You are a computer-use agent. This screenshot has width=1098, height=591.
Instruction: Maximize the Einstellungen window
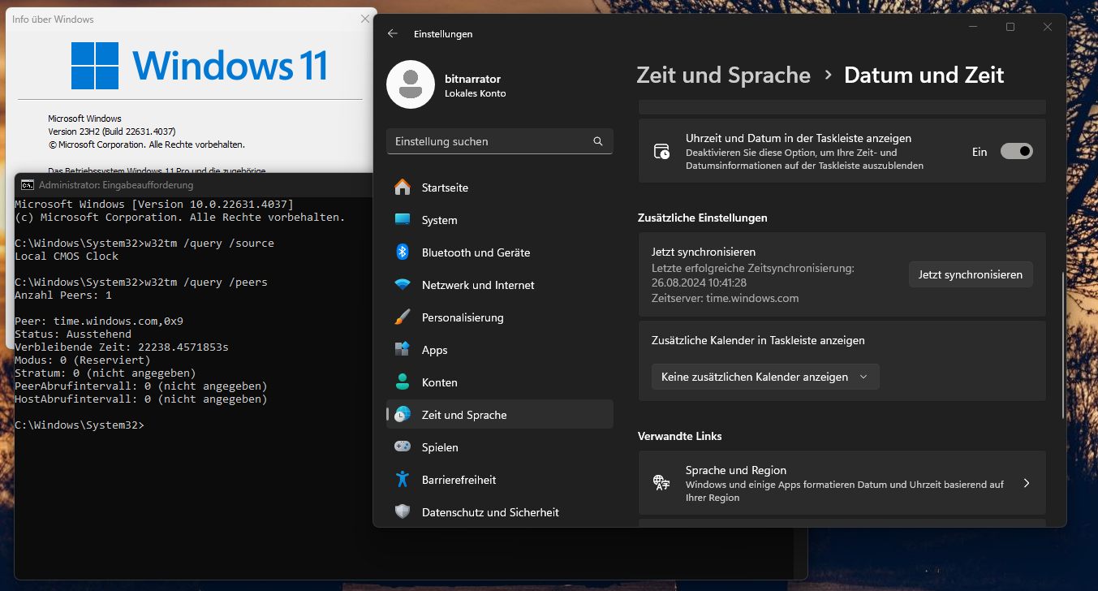tap(1010, 27)
